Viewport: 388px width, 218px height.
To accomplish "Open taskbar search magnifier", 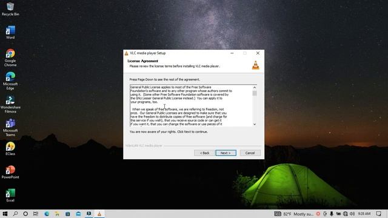I will pyautogui.click(x=15, y=214).
